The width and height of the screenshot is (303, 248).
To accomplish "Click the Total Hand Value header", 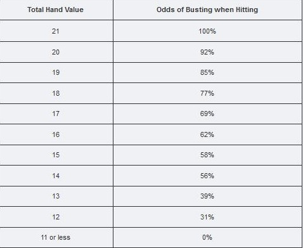I will (x=56, y=10).
